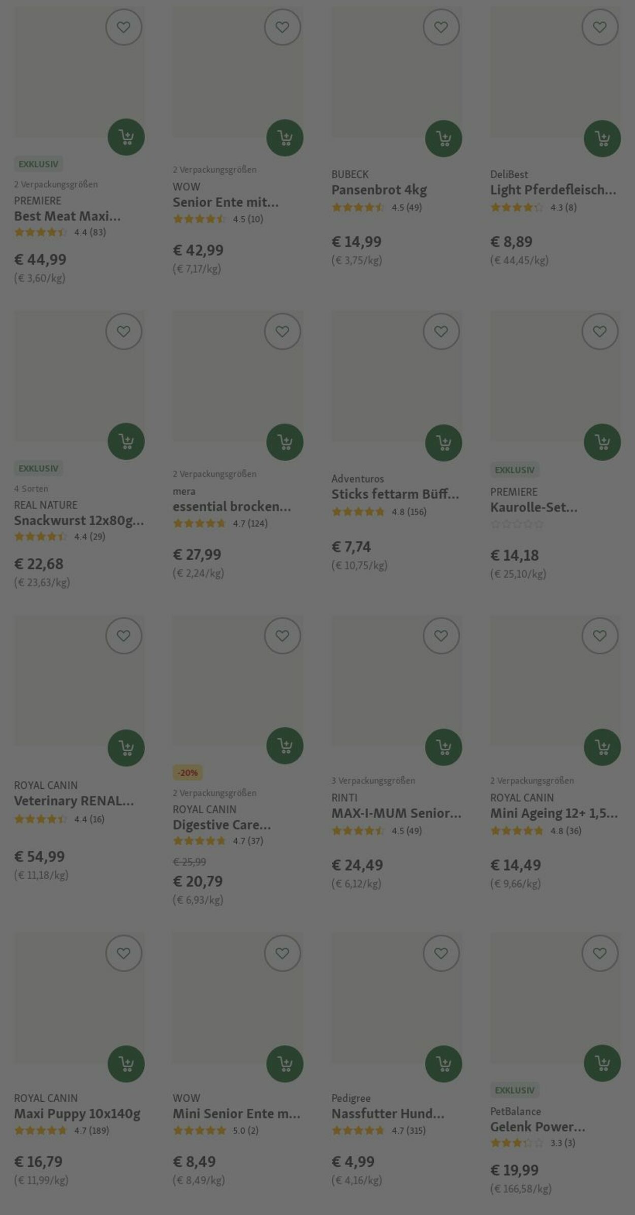Viewport: 635px width, 1215px height.
Task: Add mera essential brocken to cart
Action: tap(284, 442)
